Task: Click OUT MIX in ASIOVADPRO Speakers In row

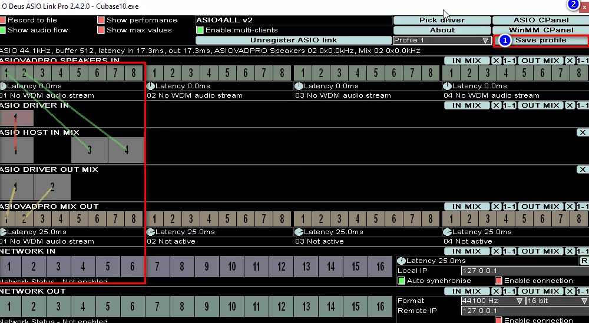Action: 541,61
